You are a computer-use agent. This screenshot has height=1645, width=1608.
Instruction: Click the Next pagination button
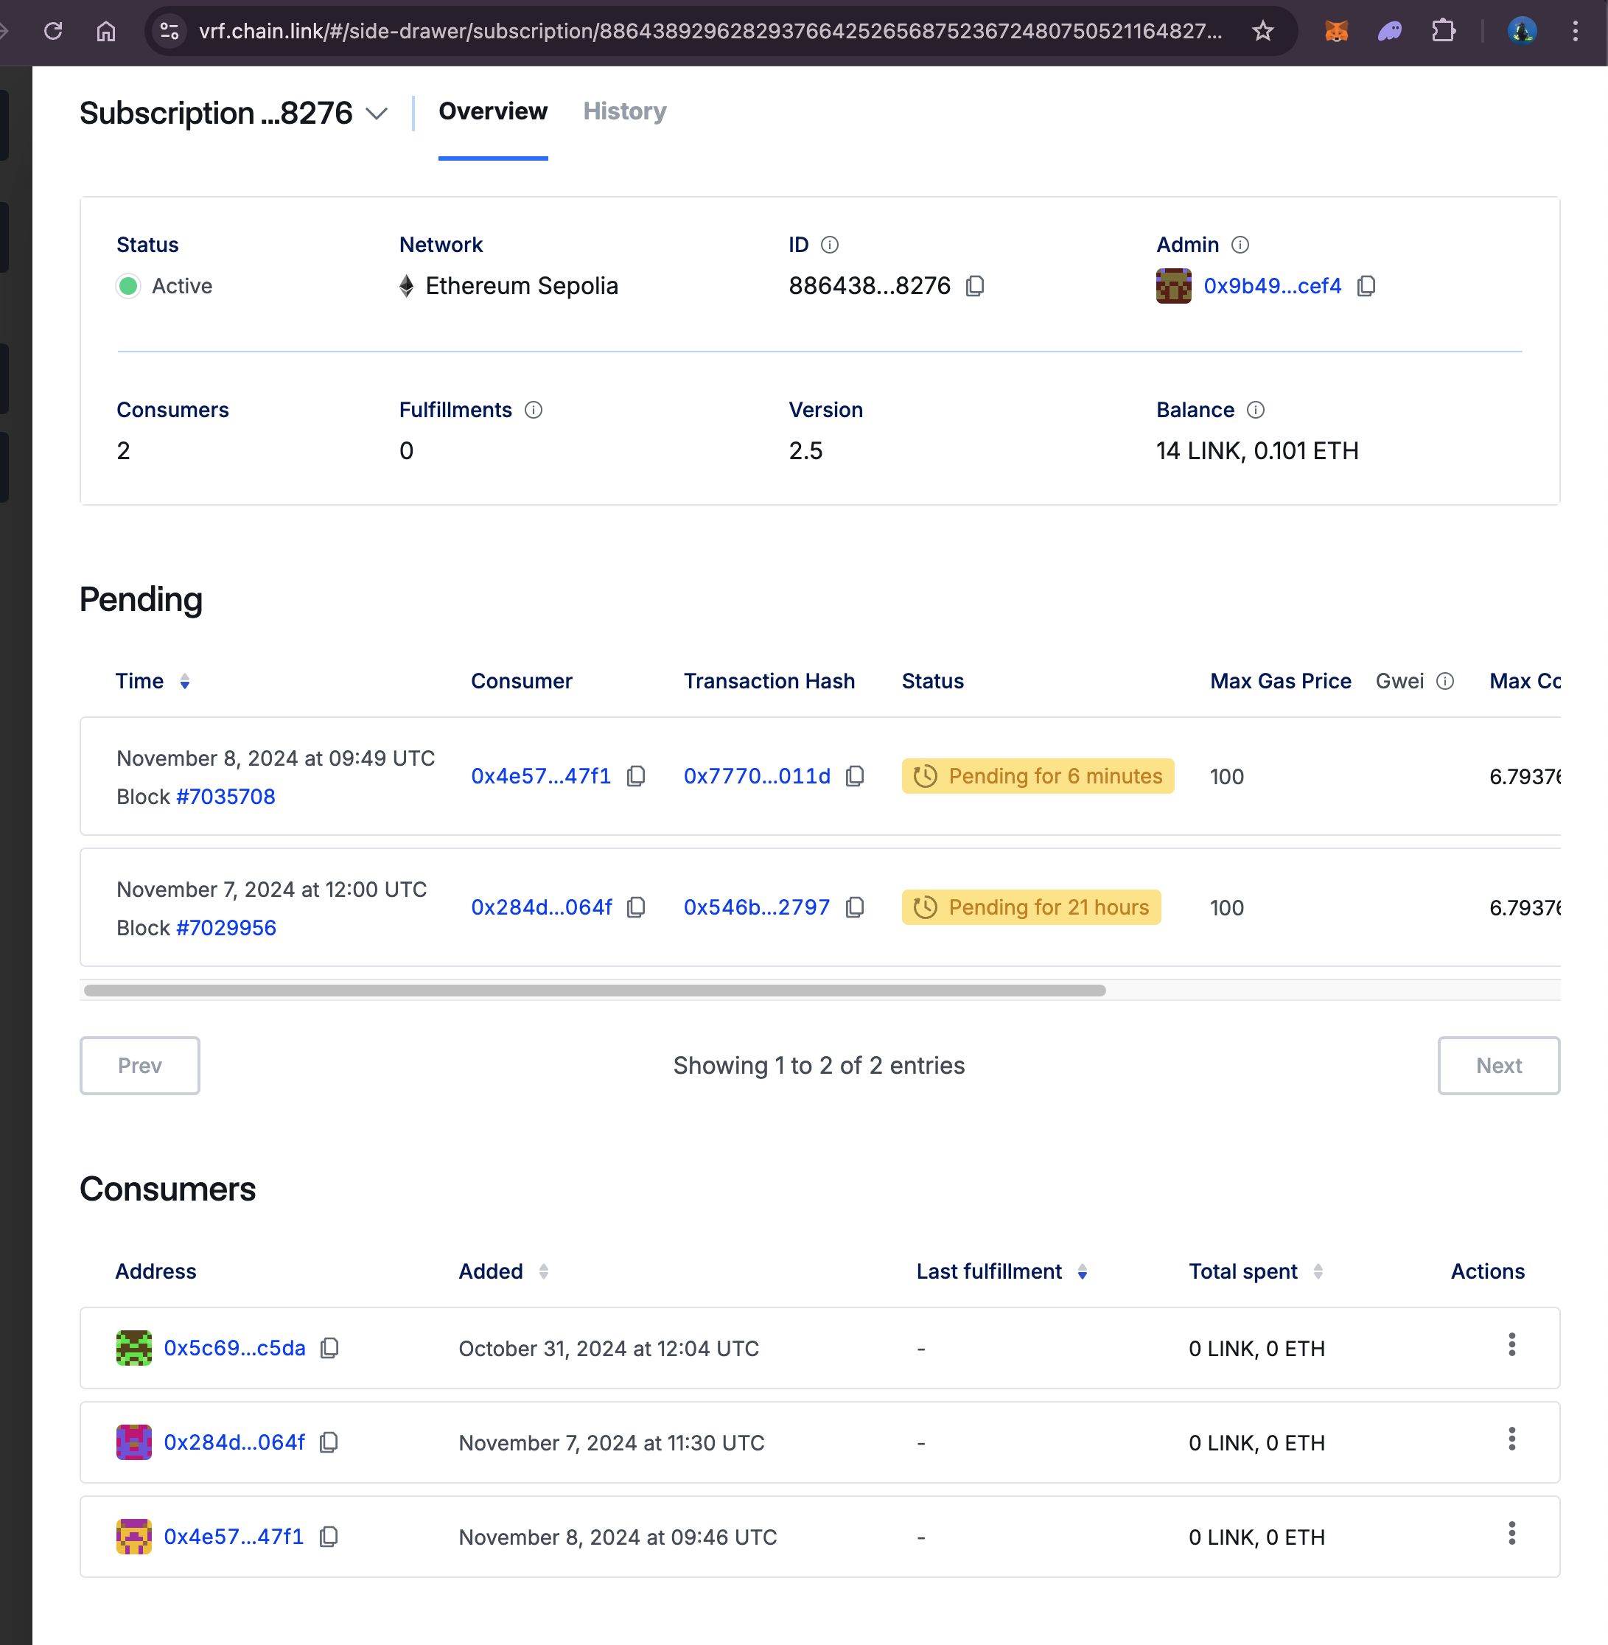click(x=1499, y=1066)
